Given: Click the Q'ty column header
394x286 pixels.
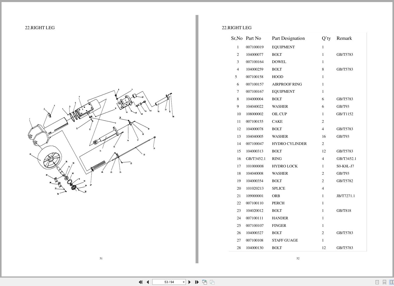Looking at the screenshot, I should [x=326, y=38].
